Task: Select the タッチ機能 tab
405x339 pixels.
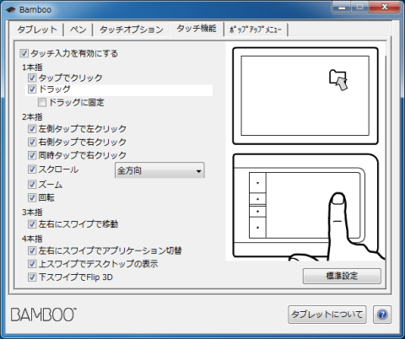Action: point(197,29)
